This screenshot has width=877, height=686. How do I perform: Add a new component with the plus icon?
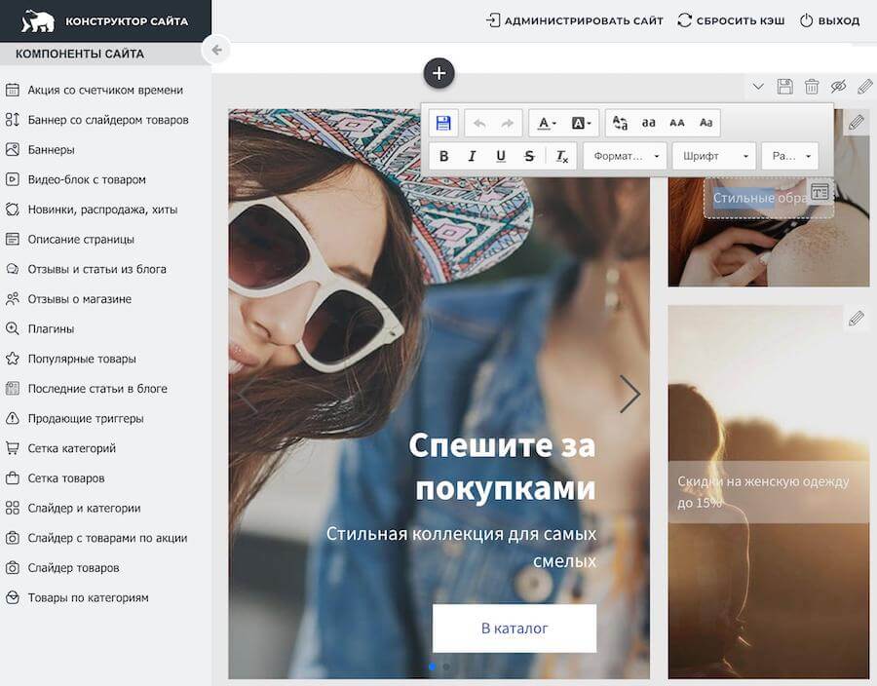point(438,72)
